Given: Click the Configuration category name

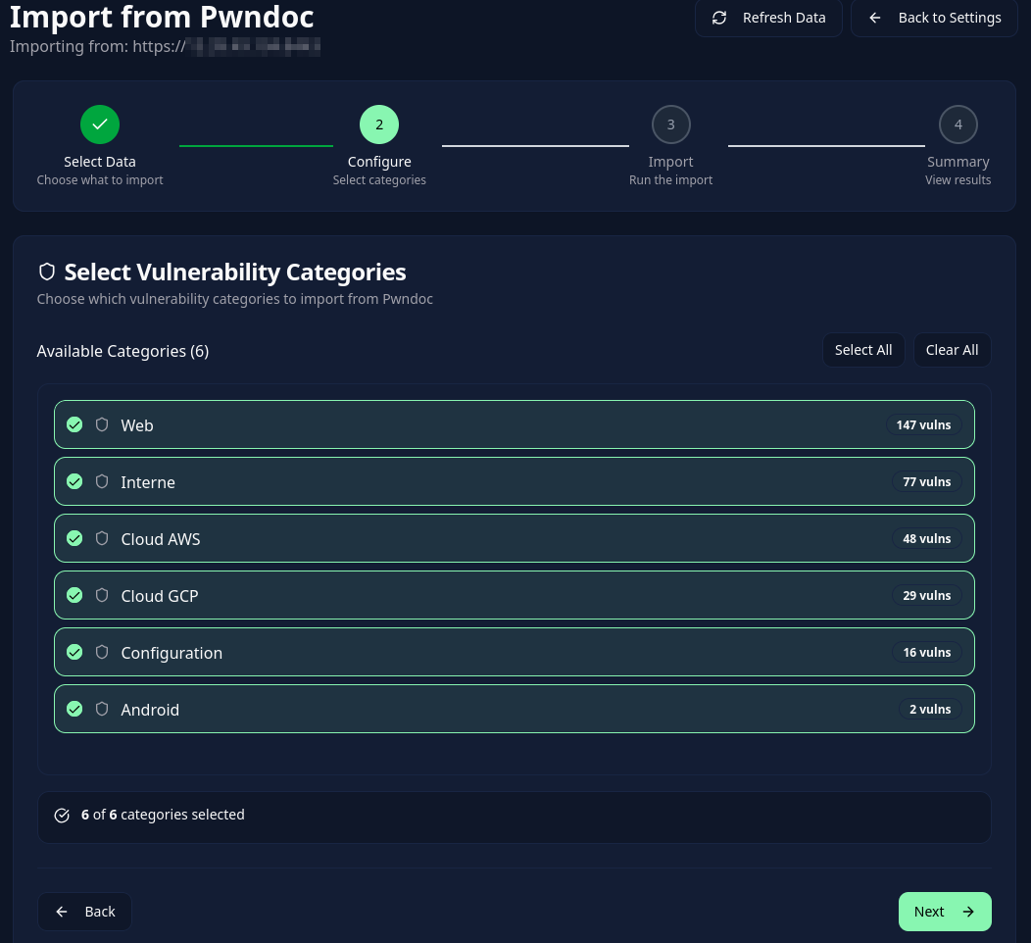Looking at the screenshot, I should pos(172,653).
